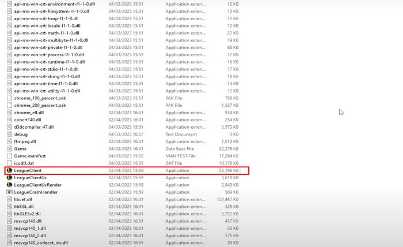
Task: Click the ffmpeg.dll file icon
Action: (x=9, y=141)
